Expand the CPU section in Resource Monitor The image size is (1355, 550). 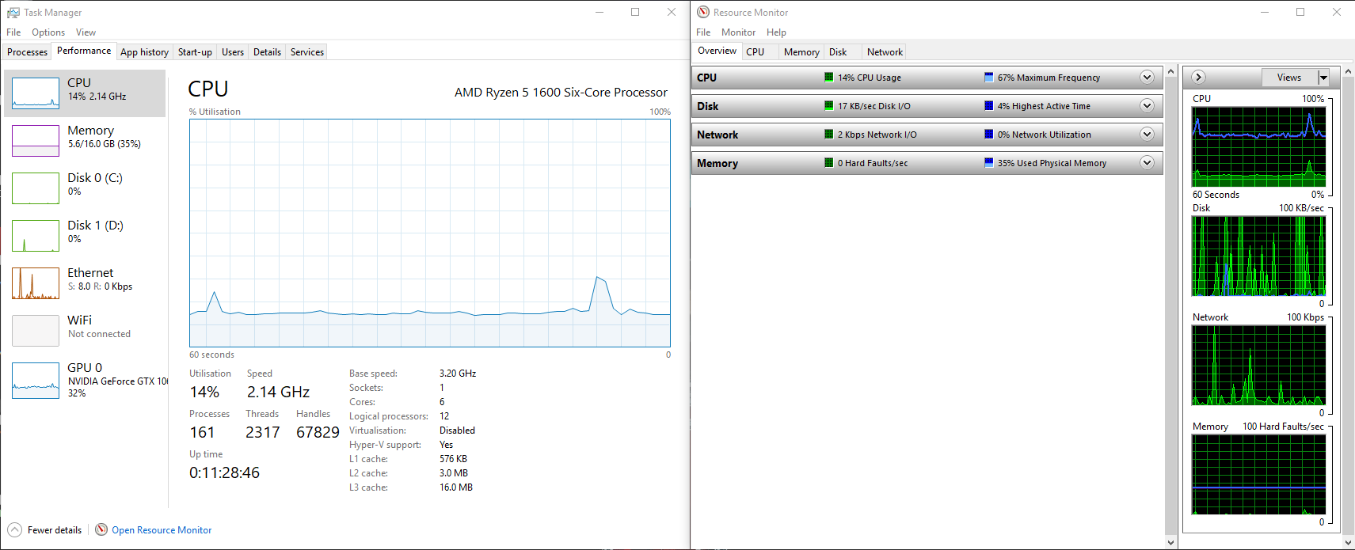[1147, 77]
